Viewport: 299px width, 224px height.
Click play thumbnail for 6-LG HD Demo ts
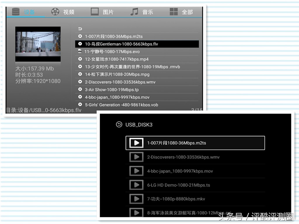136,185
